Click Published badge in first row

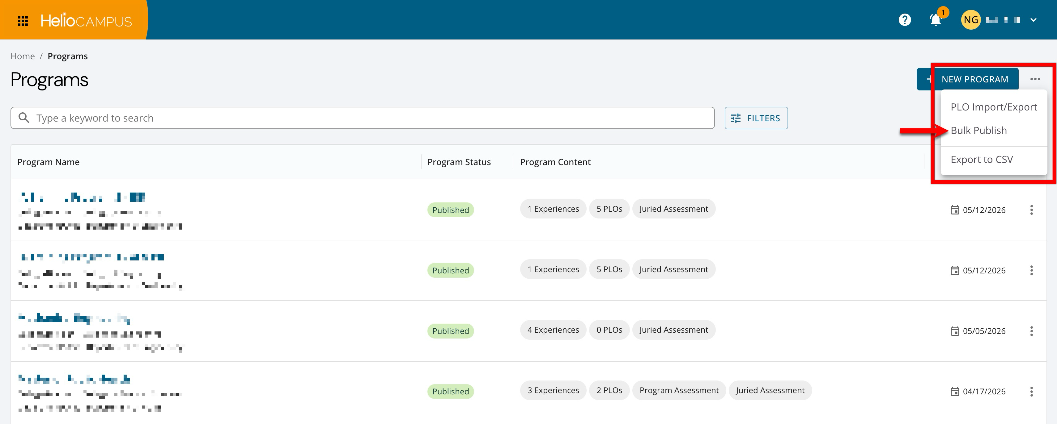450,210
